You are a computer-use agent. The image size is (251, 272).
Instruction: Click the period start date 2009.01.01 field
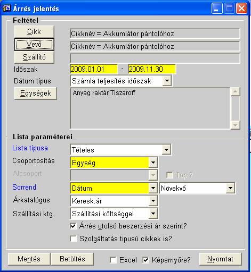pyautogui.click(x=94, y=69)
